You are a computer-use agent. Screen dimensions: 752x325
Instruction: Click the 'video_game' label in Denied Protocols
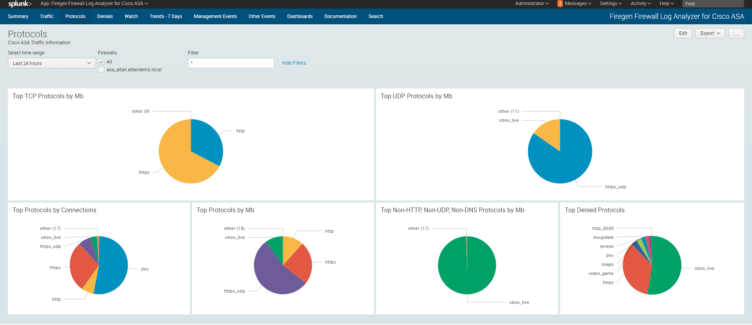coord(601,274)
